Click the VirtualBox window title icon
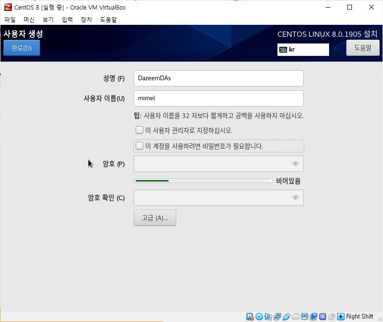The width and height of the screenshot is (383, 322). (x=8, y=7)
